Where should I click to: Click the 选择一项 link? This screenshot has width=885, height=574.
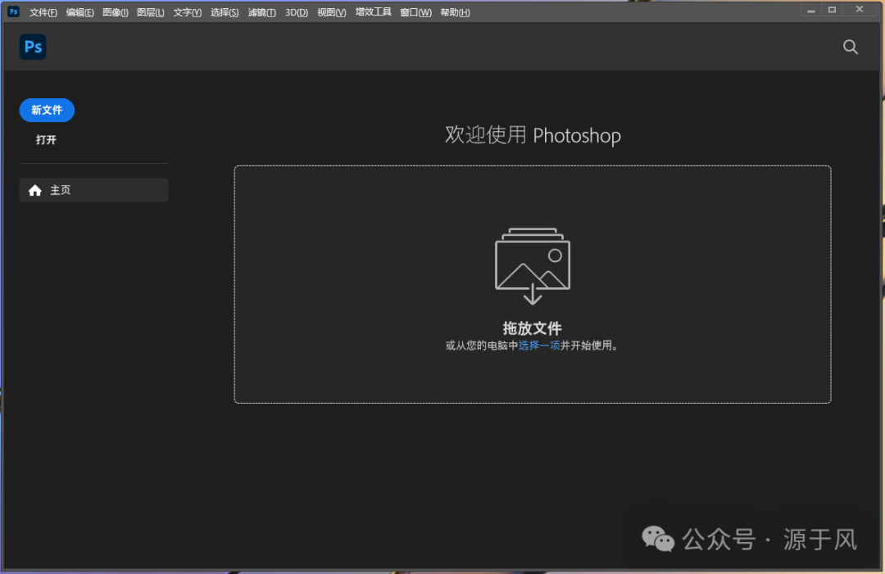point(539,345)
